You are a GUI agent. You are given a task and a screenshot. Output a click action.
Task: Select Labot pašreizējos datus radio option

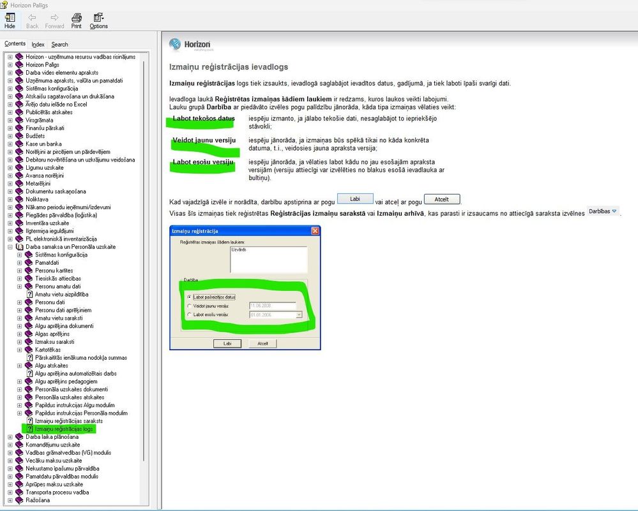[189, 297]
